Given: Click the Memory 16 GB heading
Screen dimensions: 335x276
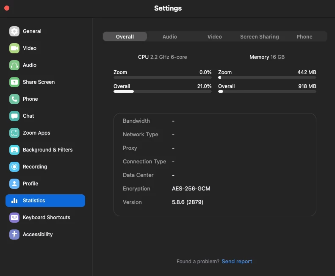Looking at the screenshot, I should [x=267, y=57].
